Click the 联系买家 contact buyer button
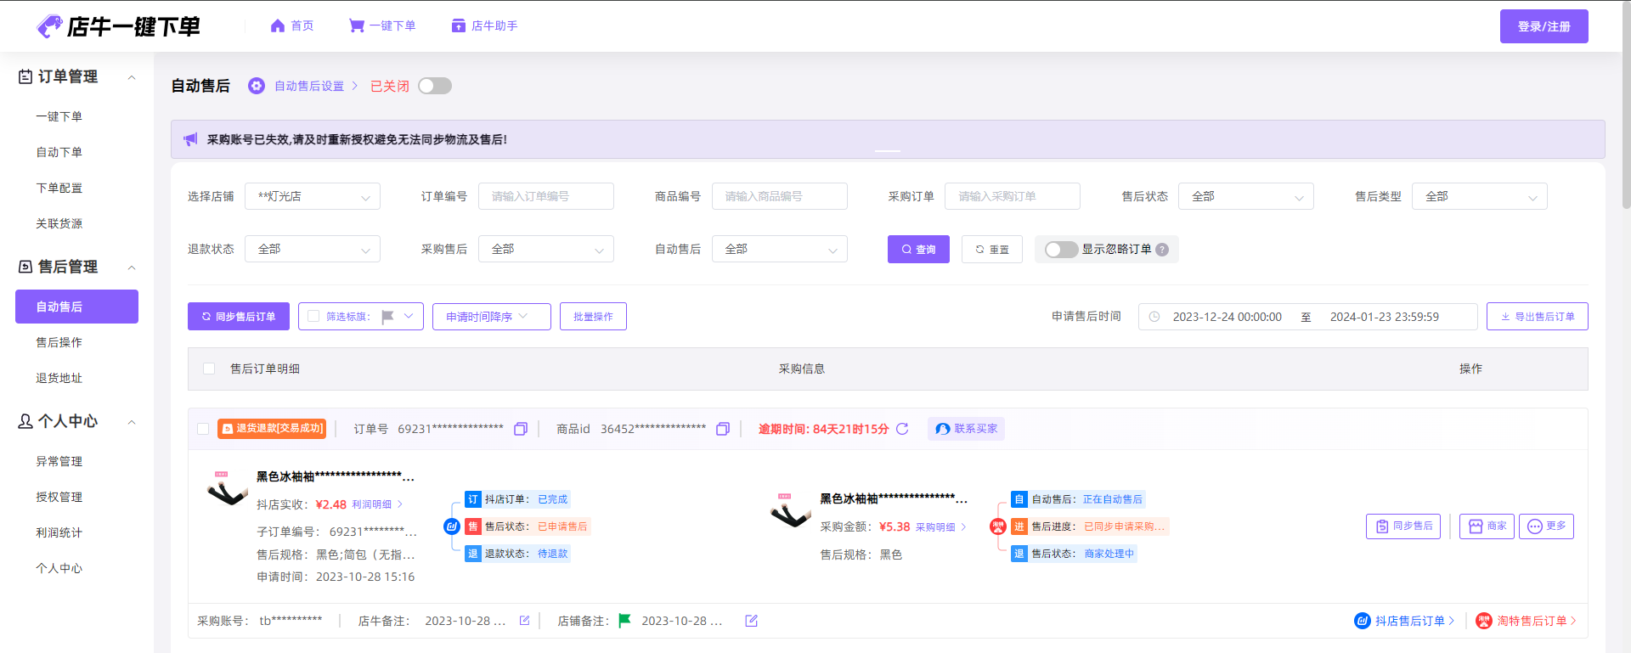The width and height of the screenshot is (1631, 653). point(967,429)
